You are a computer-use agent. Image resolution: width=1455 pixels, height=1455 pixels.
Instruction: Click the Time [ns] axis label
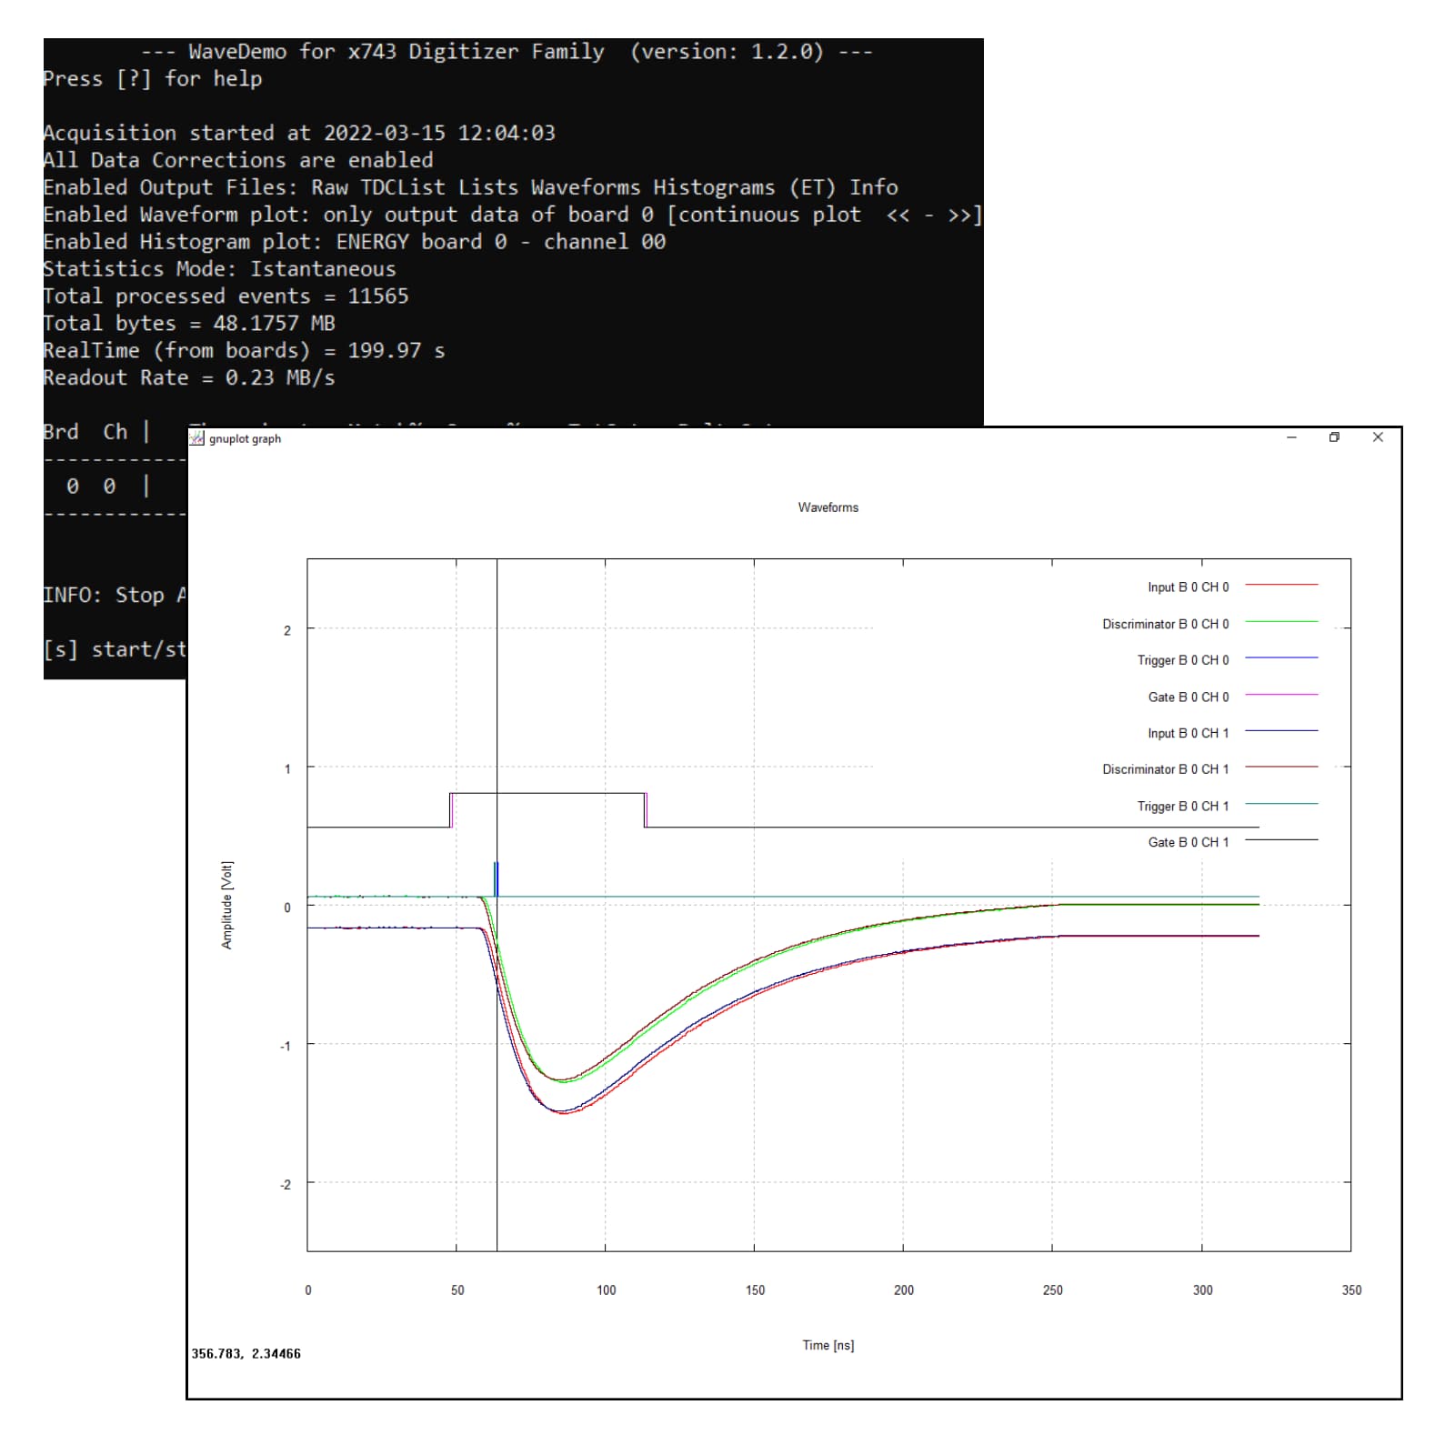pyautogui.click(x=828, y=1345)
